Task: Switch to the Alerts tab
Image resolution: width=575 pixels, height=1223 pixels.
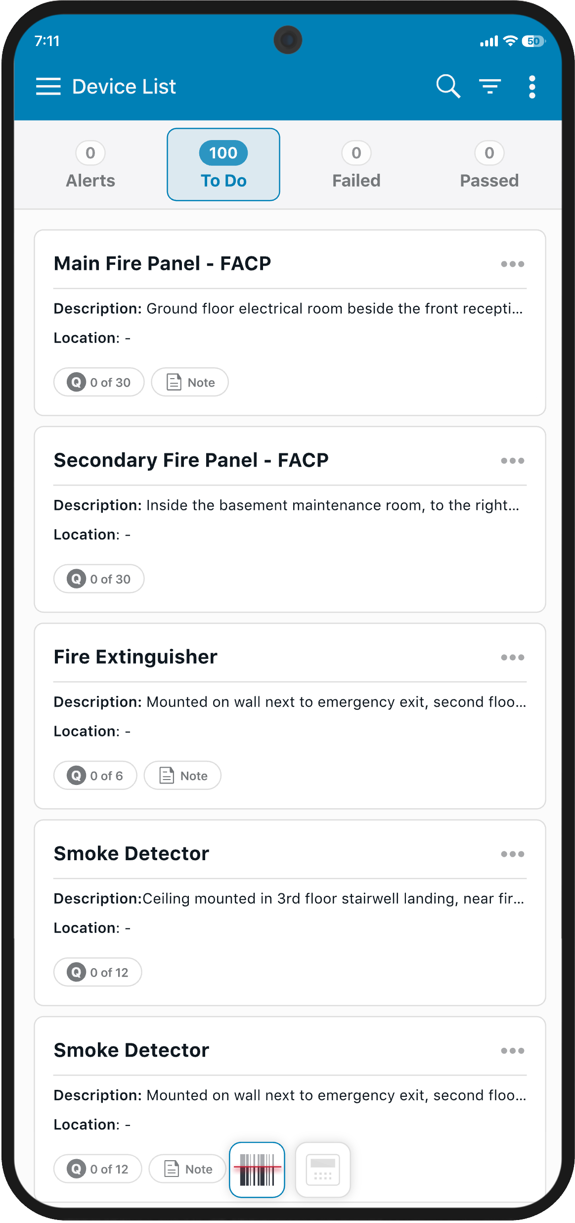Action: (x=90, y=165)
